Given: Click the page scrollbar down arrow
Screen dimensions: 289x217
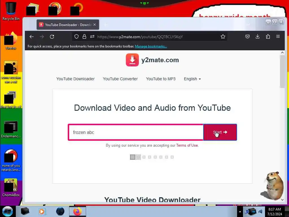Looking at the screenshot, I should (x=282, y=200).
